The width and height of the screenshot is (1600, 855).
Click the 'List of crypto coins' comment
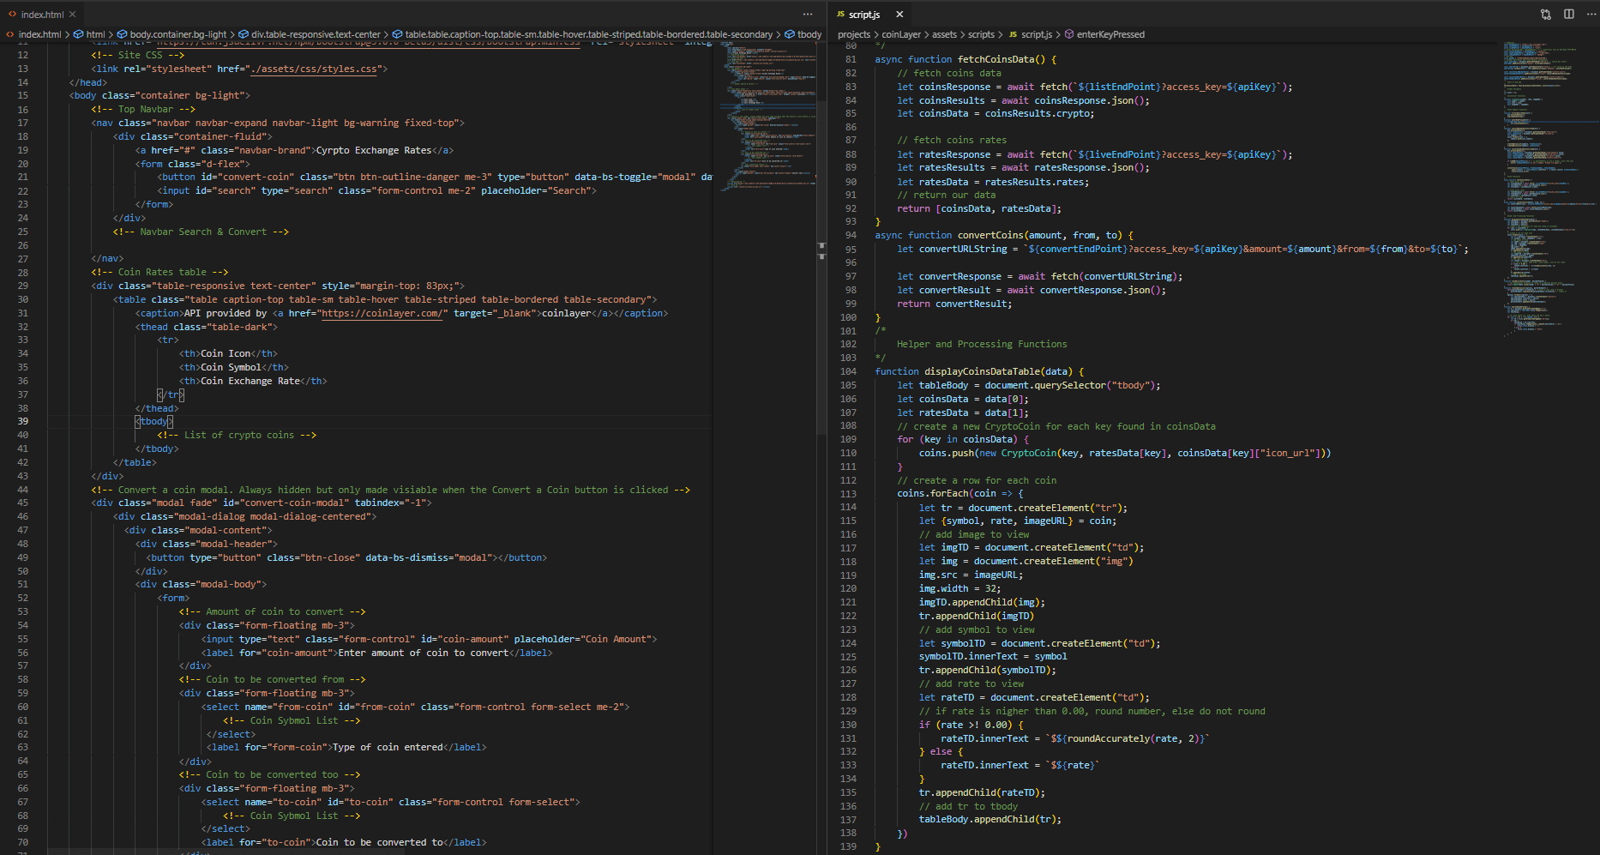(237, 436)
